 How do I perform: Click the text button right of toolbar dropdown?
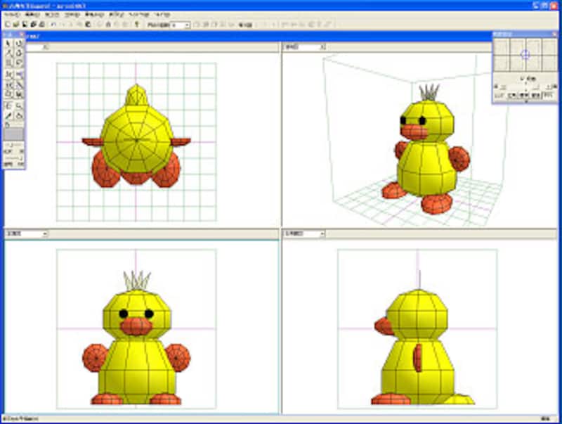[245, 25]
